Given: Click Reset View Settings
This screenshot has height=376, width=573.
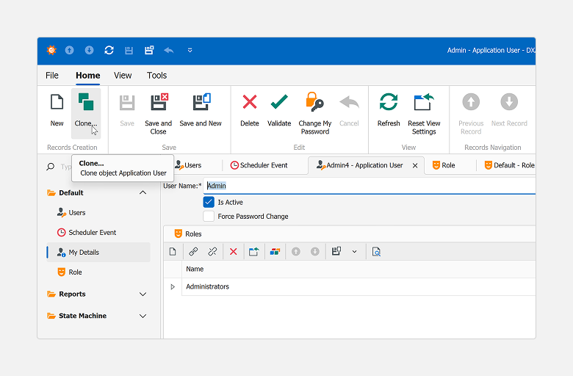Looking at the screenshot, I should (x=424, y=103).
